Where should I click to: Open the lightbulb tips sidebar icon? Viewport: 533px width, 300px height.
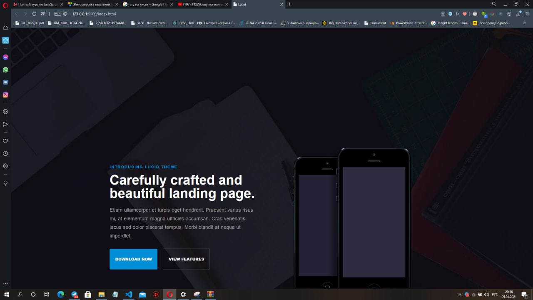point(5,183)
